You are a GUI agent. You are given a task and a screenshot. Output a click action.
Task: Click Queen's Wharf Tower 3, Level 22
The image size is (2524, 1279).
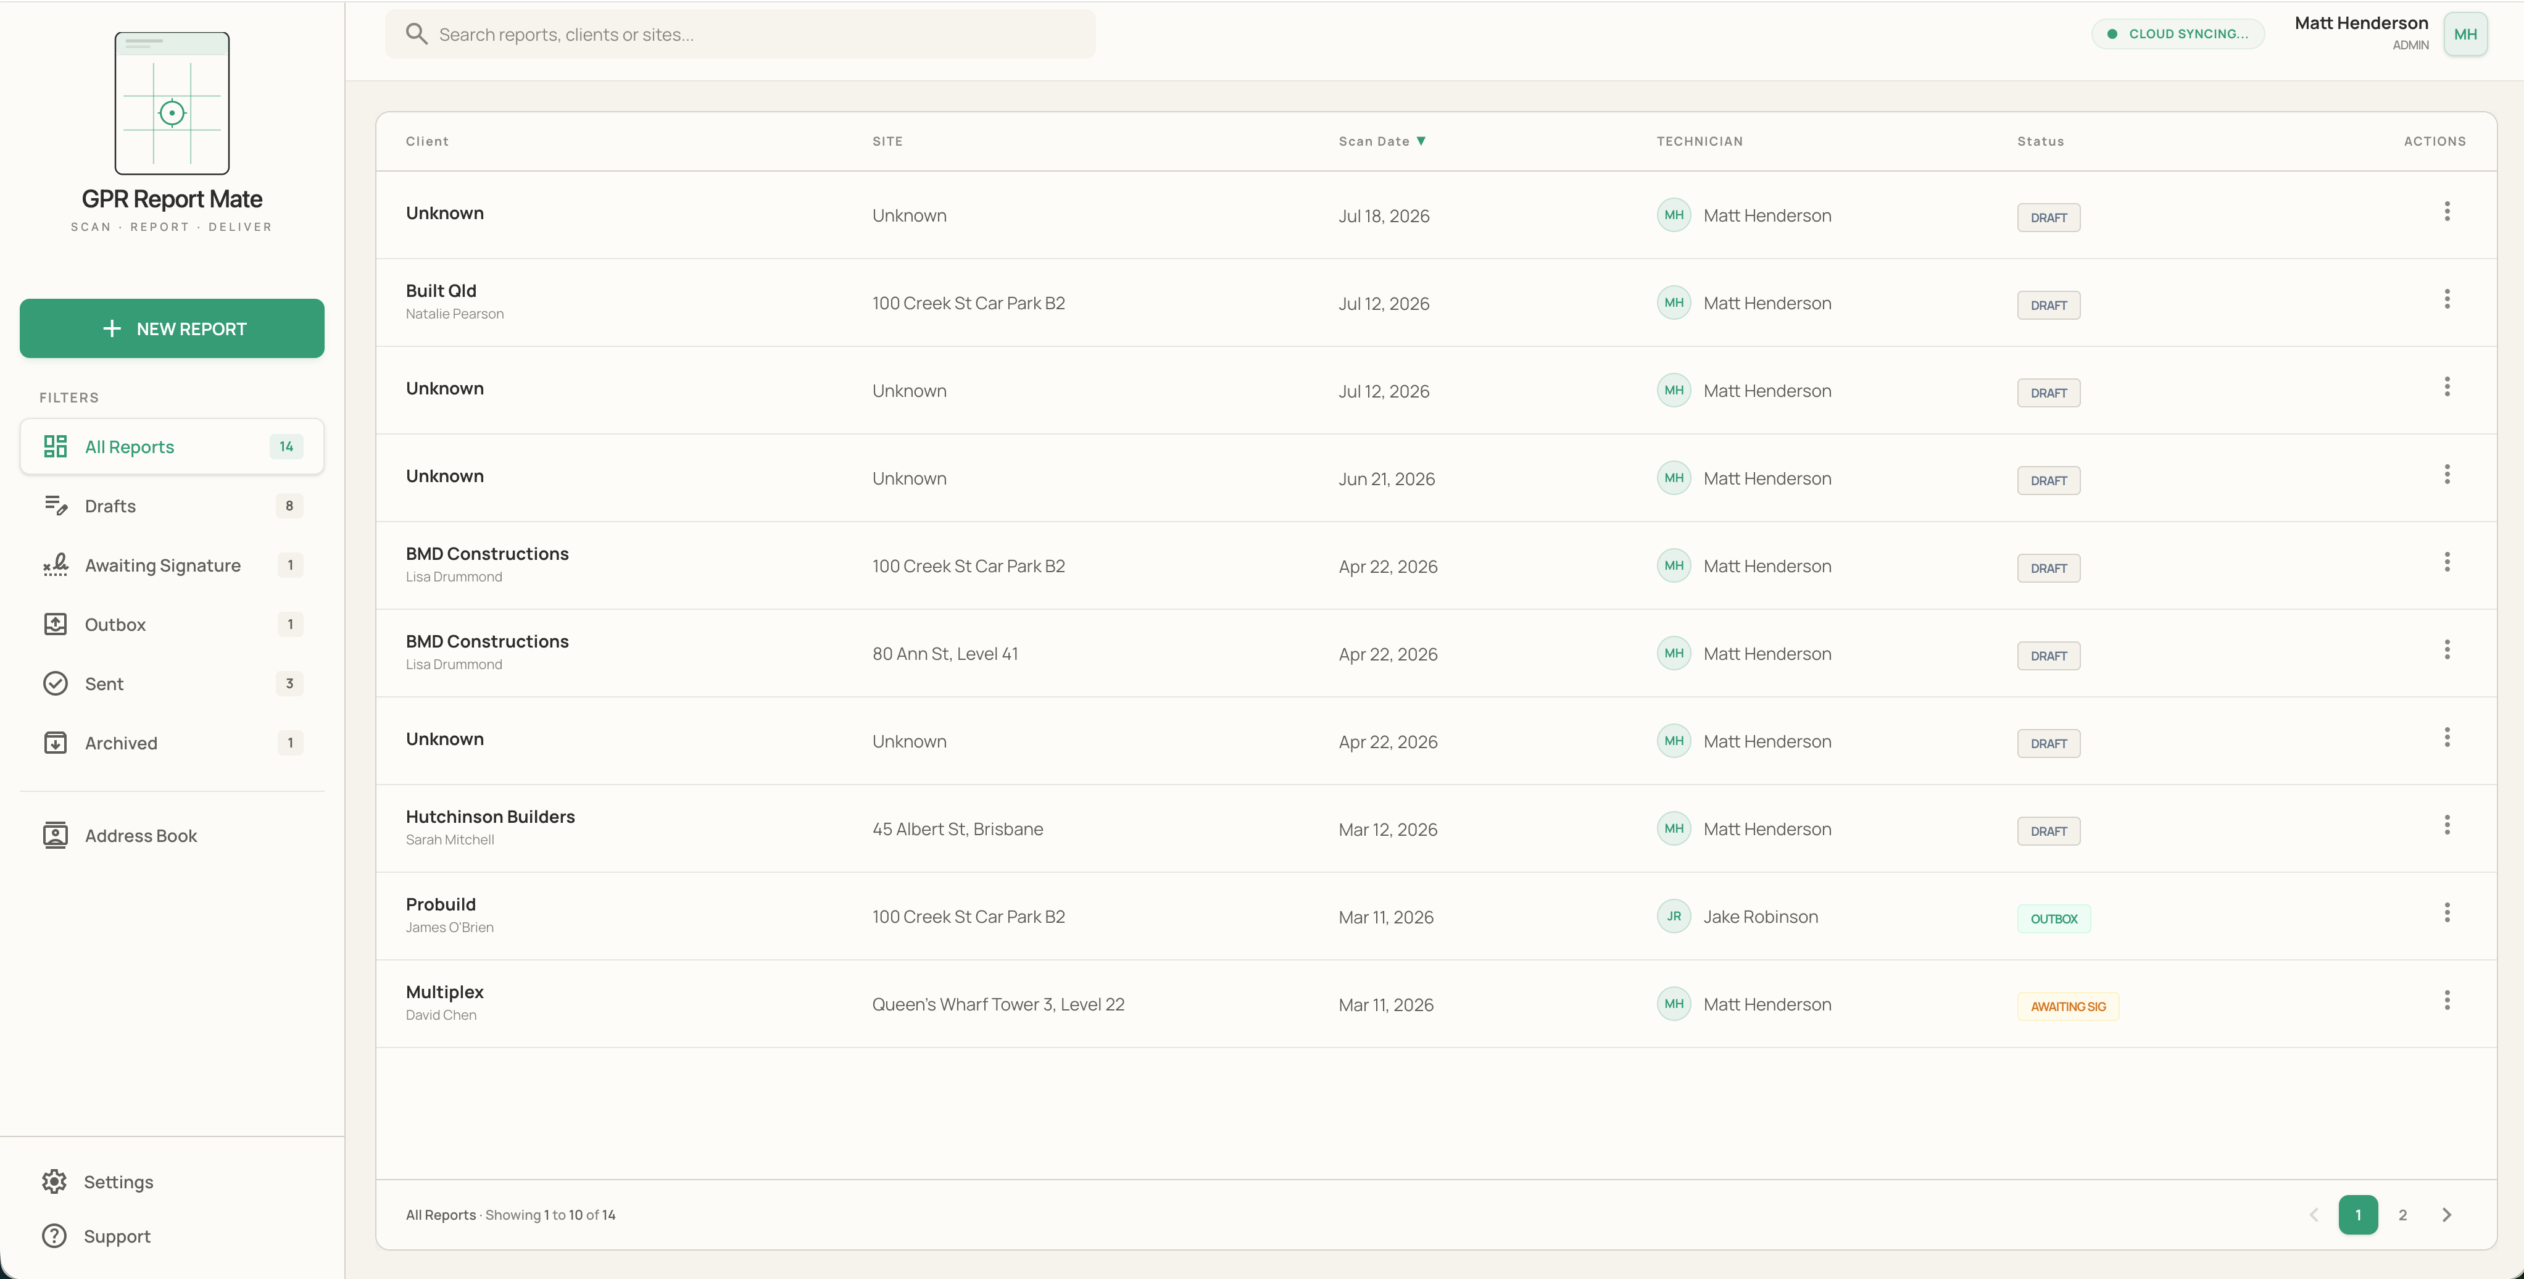click(x=998, y=1004)
